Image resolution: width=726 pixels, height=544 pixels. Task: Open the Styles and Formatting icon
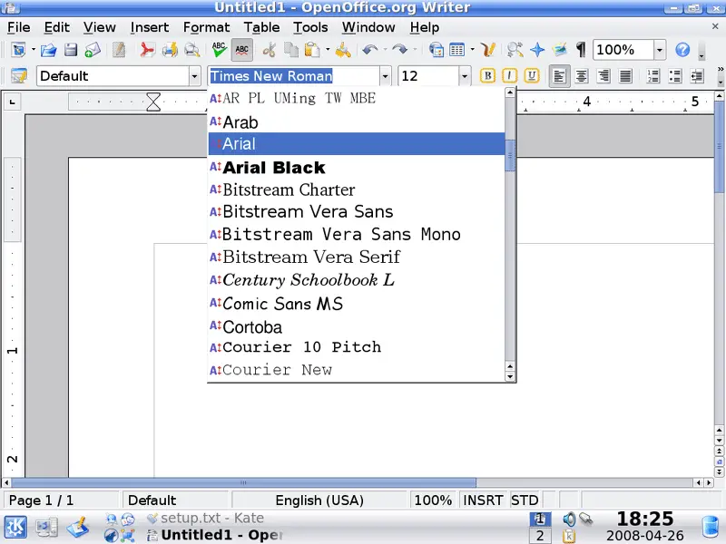(x=19, y=76)
